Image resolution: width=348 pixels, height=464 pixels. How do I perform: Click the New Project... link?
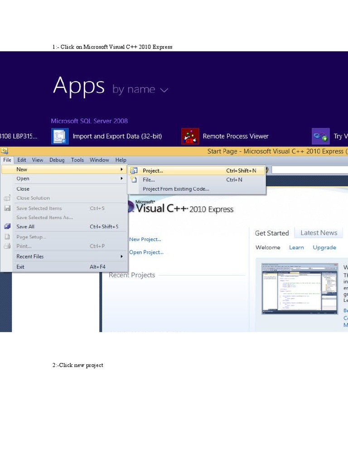[x=145, y=239]
